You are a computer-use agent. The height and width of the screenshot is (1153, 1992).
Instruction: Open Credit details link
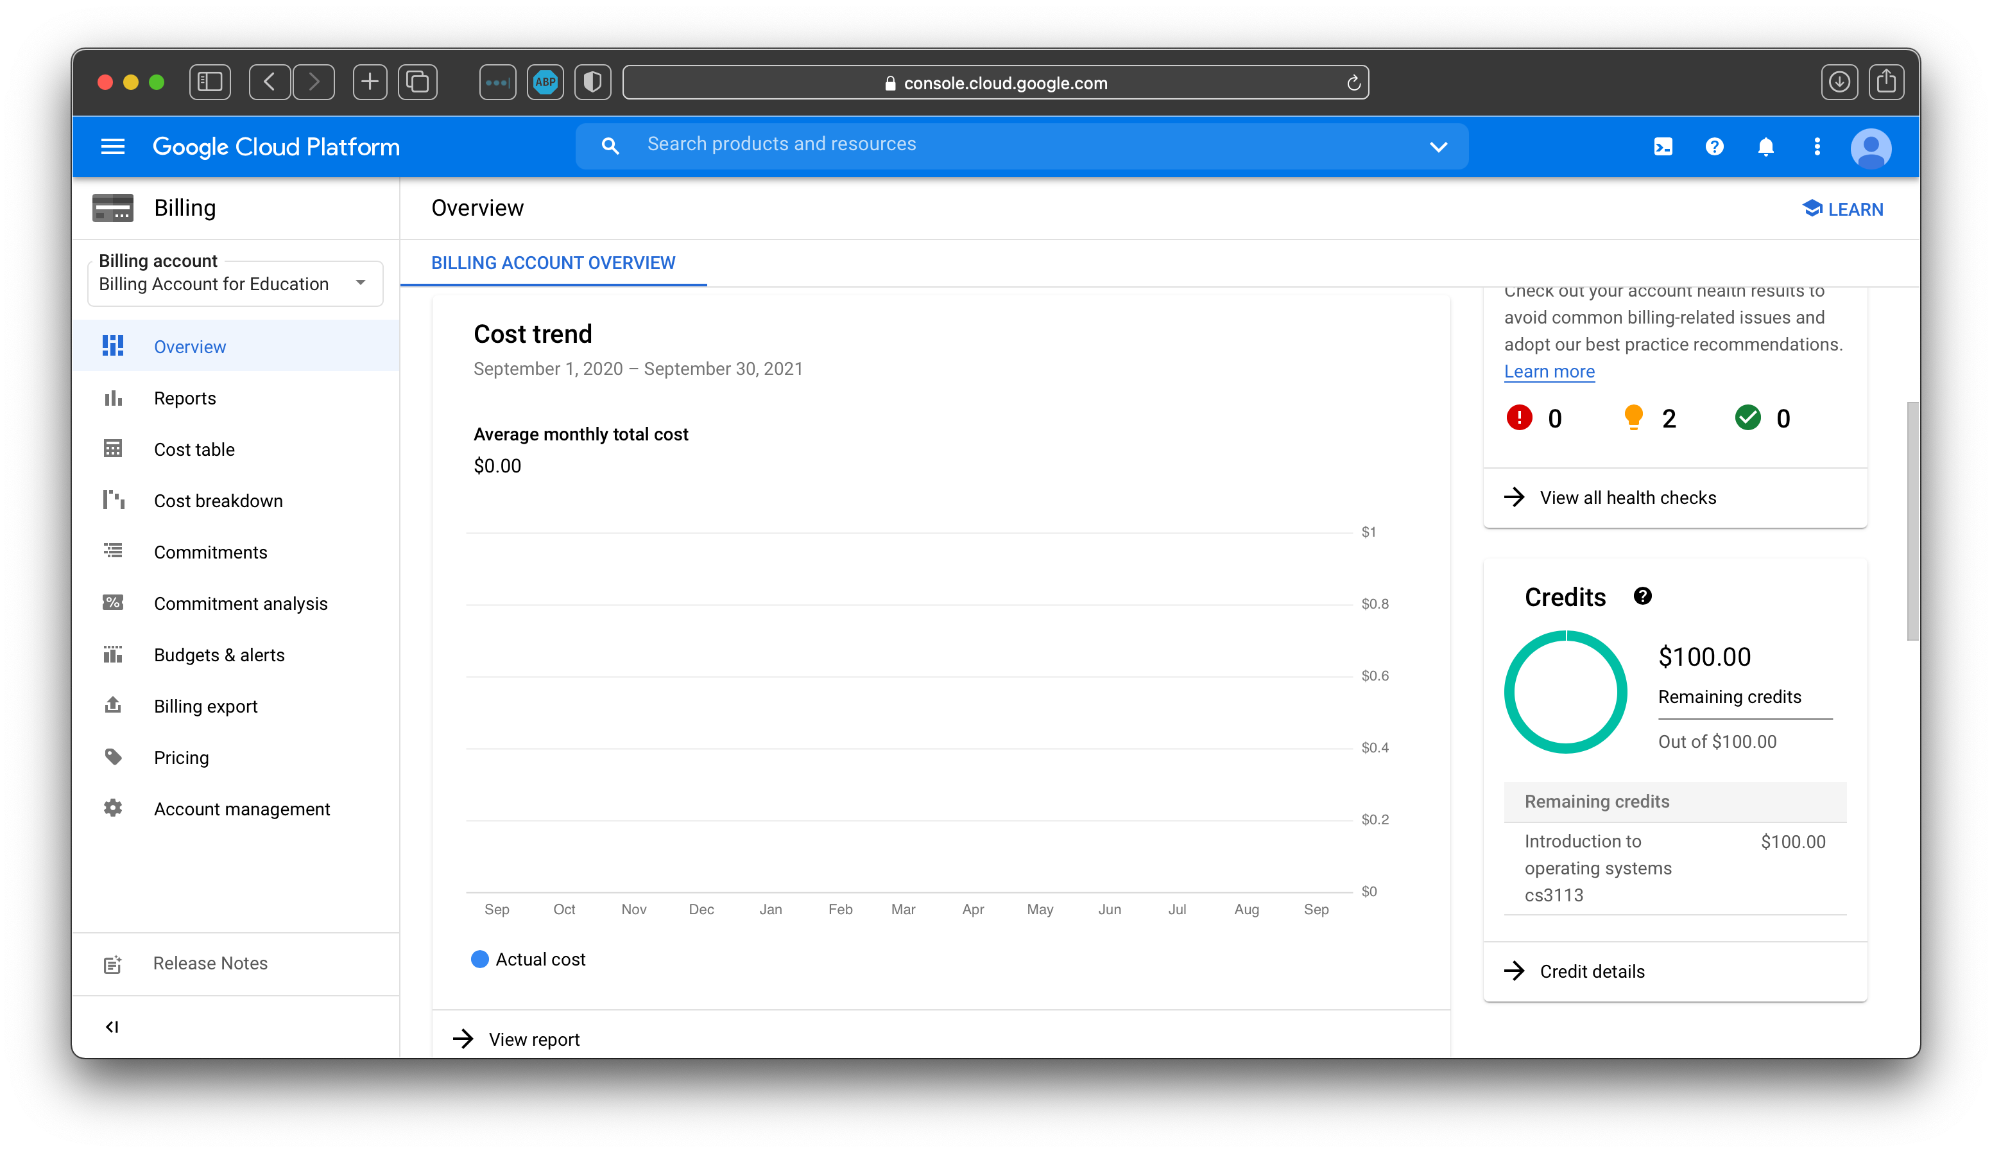click(x=1592, y=971)
